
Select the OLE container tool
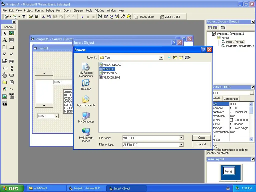5,103
